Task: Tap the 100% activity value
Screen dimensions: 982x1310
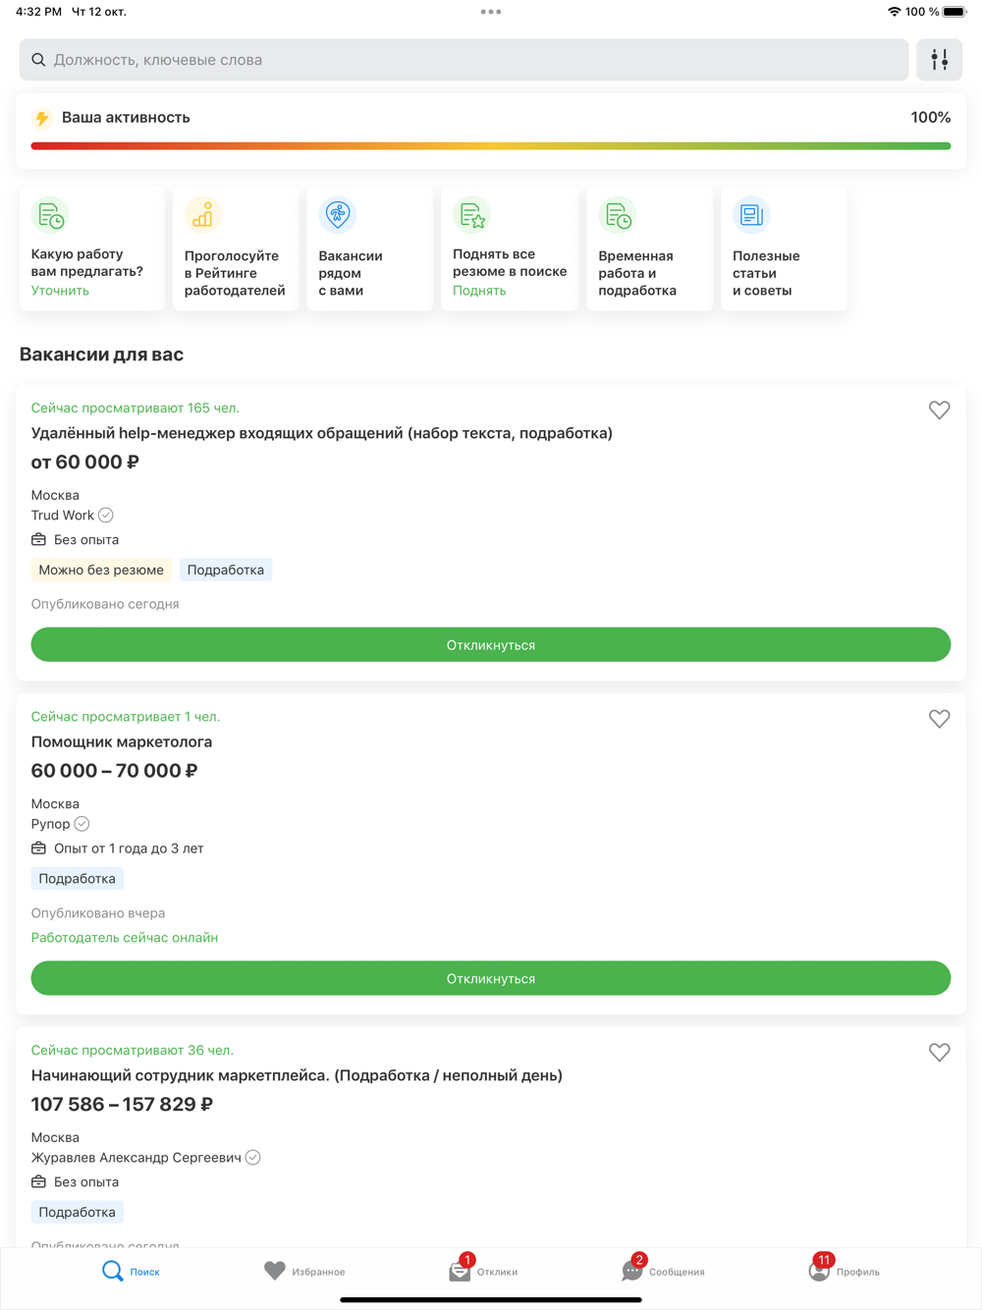Action: [930, 118]
